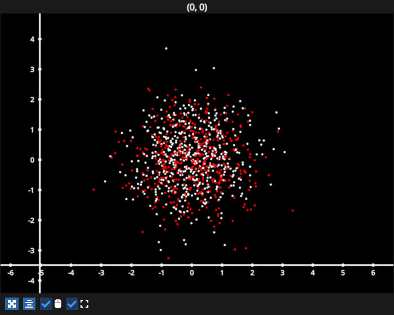This screenshot has width=394, height=315.
Task: Click the x-axis label 0
Action: (192, 273)
